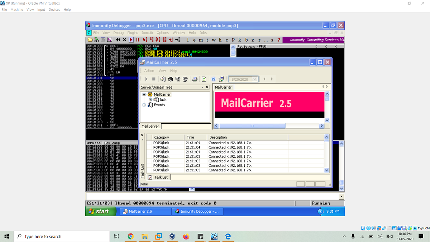Open MailCarrier help via the question mark icon
The width and height of the screenshot is (430, 242).
[214, 79]
